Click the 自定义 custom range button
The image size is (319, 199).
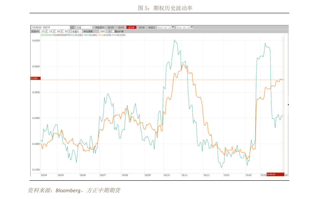click(152, 28)
